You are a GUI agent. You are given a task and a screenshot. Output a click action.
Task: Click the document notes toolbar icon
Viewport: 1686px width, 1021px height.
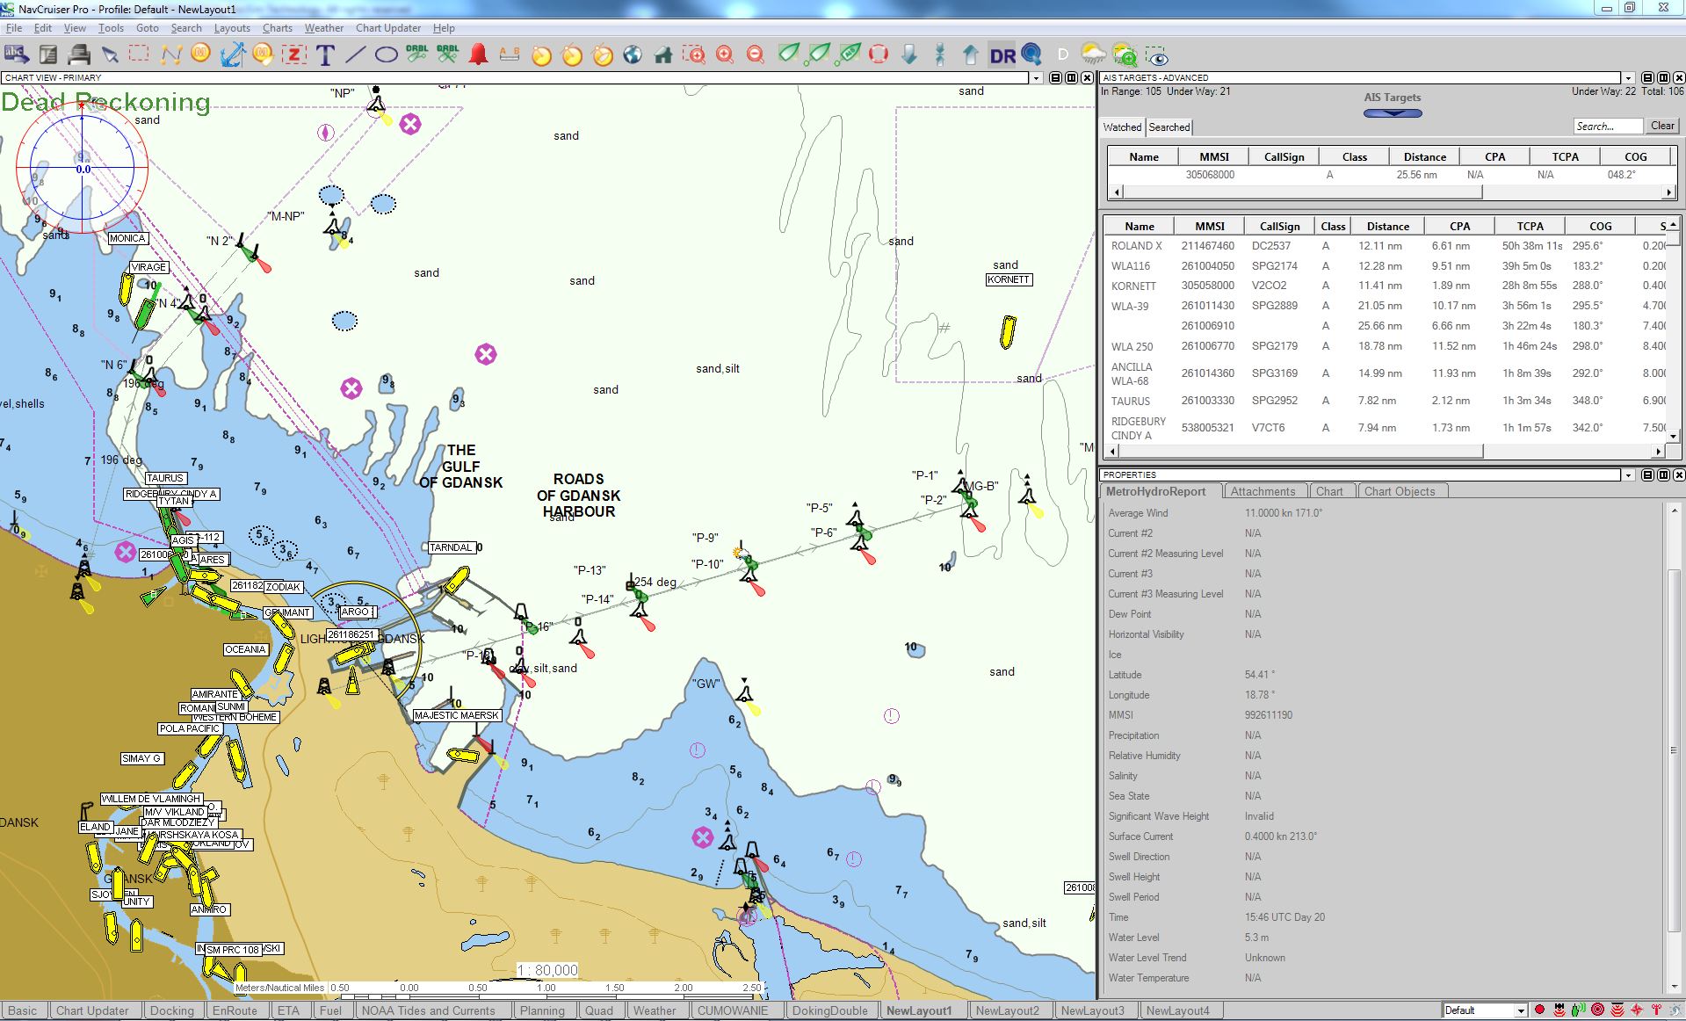48,55
